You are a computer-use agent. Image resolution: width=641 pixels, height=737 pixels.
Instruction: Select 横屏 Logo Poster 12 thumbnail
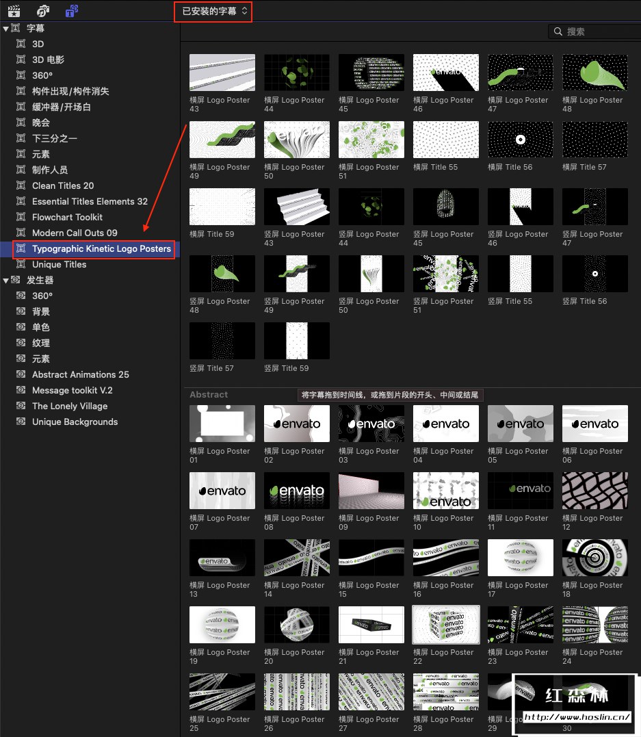[x=595, y=491]
